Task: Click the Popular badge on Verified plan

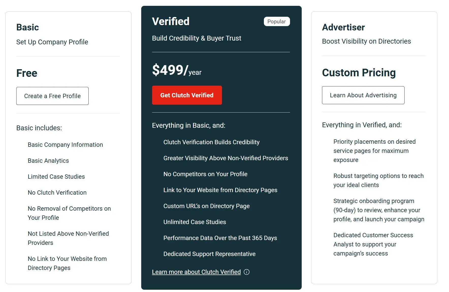Action: click(x=277, y=21)
